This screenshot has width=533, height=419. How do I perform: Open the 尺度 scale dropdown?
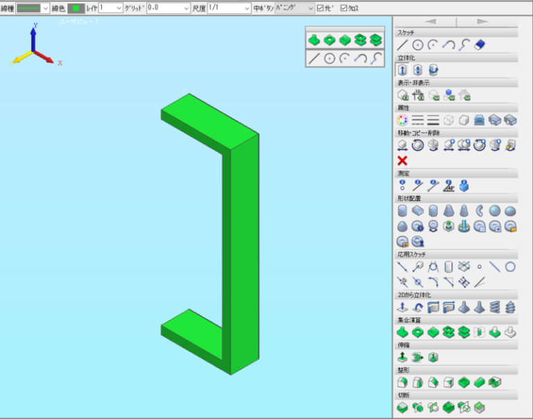click(247, 8)
